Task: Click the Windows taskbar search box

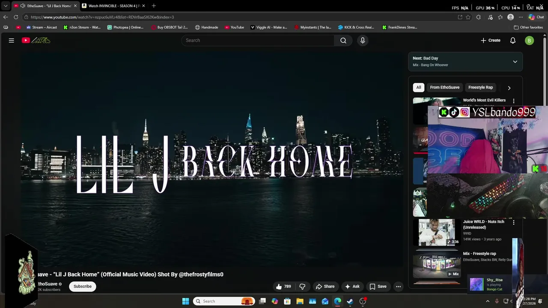Action: click(224, 301)
